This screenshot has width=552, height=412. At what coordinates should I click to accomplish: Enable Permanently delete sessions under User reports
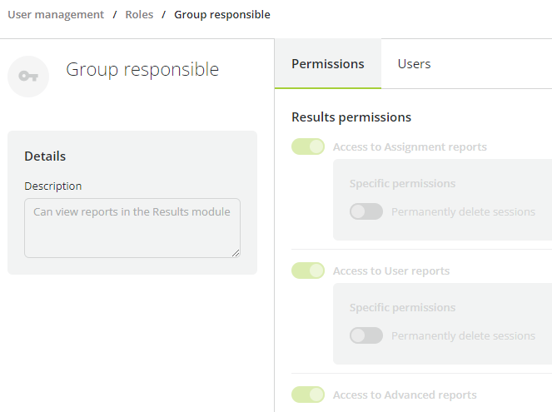point(366,335)
